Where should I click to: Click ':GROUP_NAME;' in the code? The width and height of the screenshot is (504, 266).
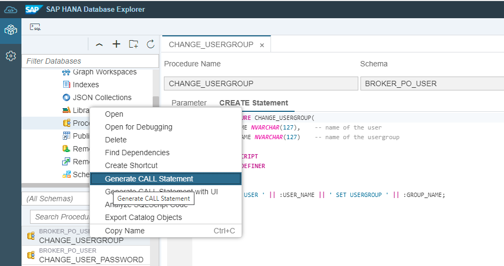pyautogui.click(x=424, y=195)
